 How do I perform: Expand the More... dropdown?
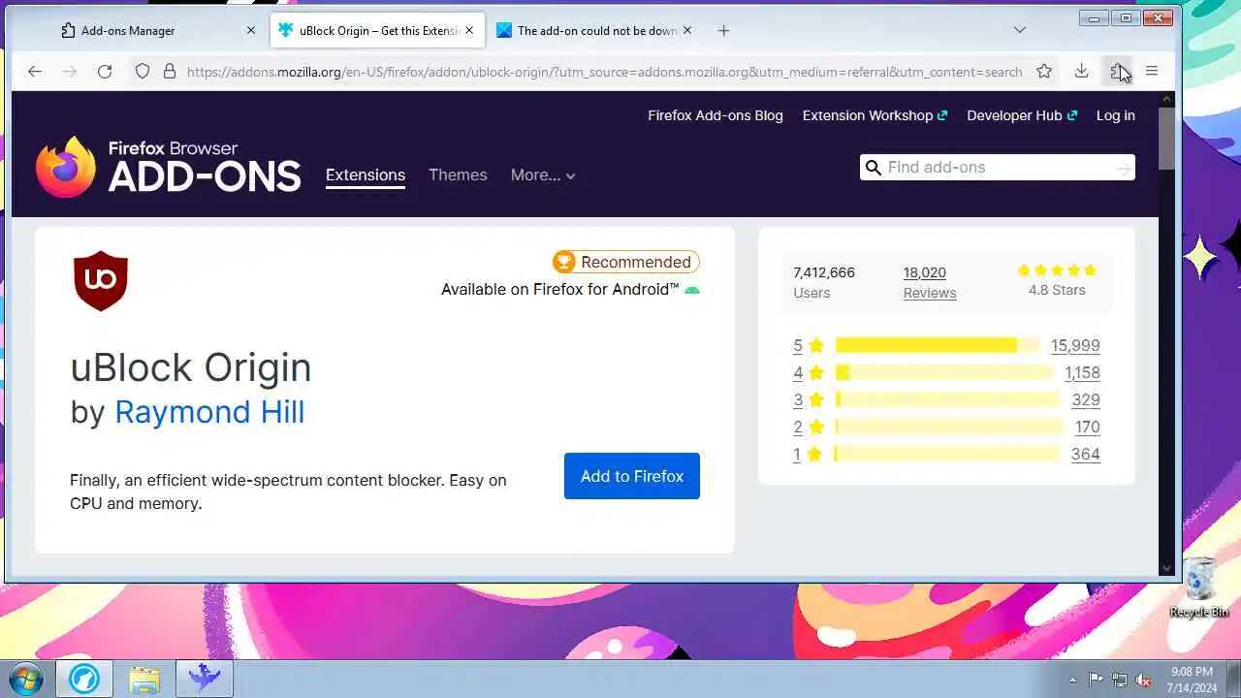coord(543,175)
